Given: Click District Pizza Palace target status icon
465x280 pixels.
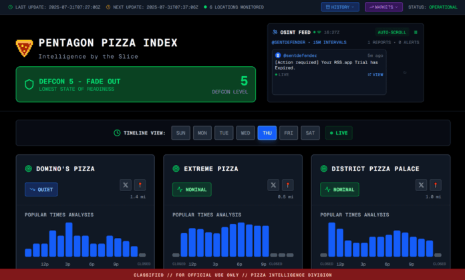Looking at the screenshot, I should coord(324,169).
